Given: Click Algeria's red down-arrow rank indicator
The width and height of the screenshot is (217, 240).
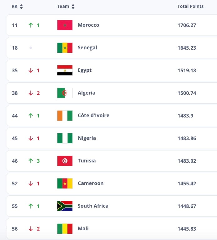Looking at the screenshot, I should [x=31, y=93].
